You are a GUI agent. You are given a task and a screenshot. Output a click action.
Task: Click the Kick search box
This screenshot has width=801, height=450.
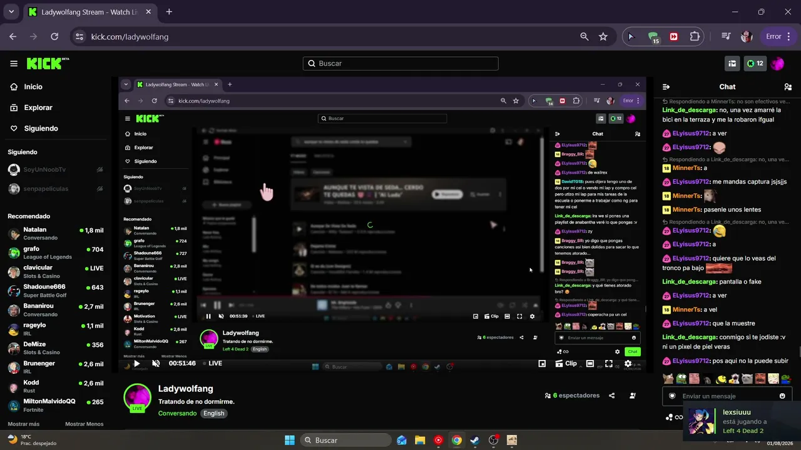(400, 63)
